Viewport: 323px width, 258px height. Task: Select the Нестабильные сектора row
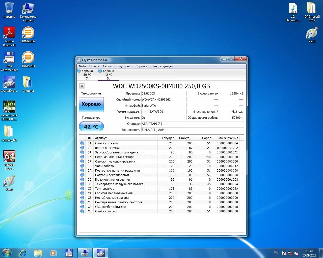(x=159, y=198)
